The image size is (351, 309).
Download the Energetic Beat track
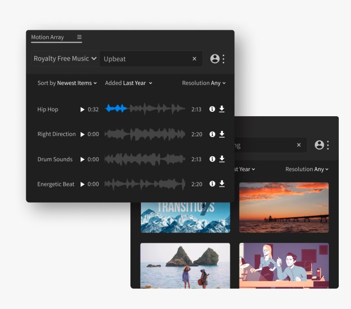222,184
